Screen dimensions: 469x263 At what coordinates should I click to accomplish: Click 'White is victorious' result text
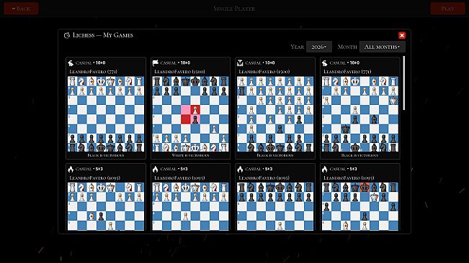pos(190,155)
